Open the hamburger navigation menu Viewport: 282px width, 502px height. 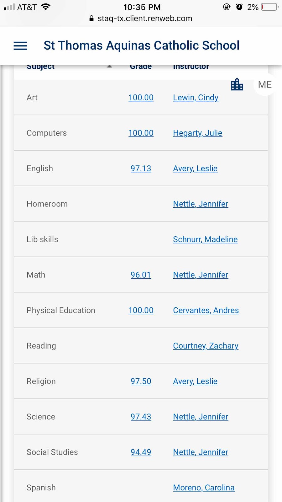[20, 46]
